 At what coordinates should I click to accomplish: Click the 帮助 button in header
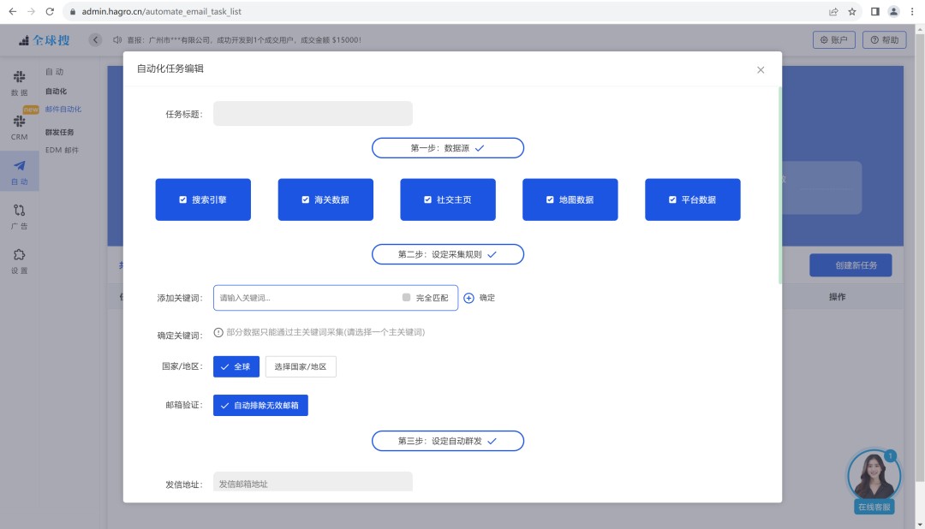(884, 40)
